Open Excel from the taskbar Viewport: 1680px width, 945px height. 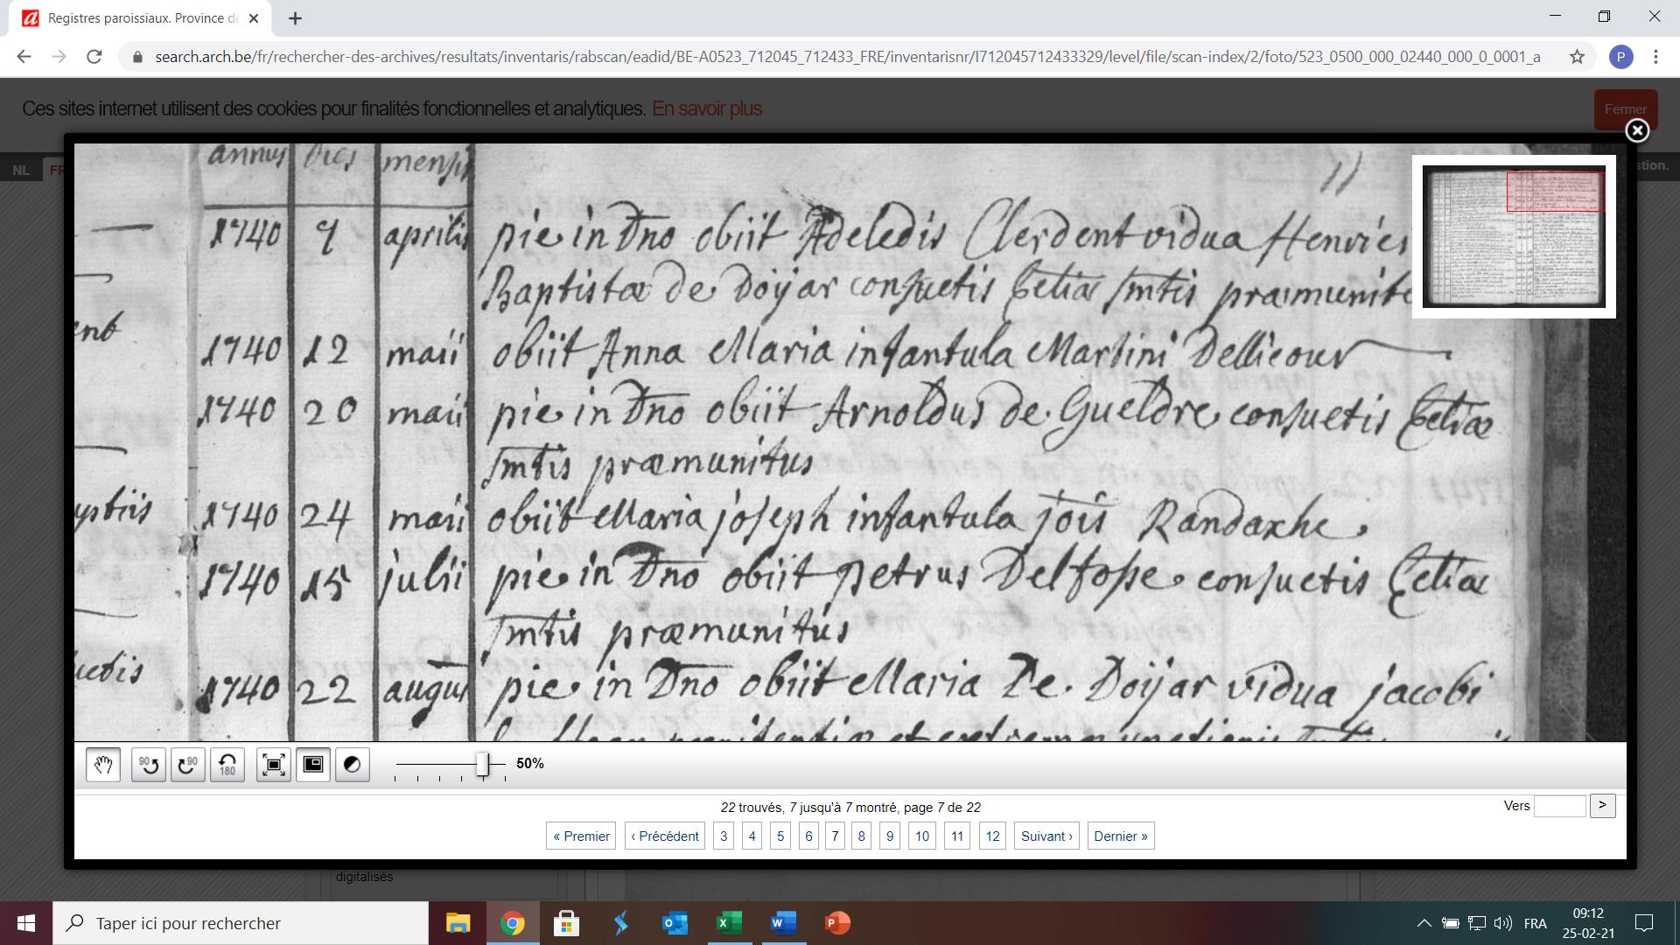(729, 923)
